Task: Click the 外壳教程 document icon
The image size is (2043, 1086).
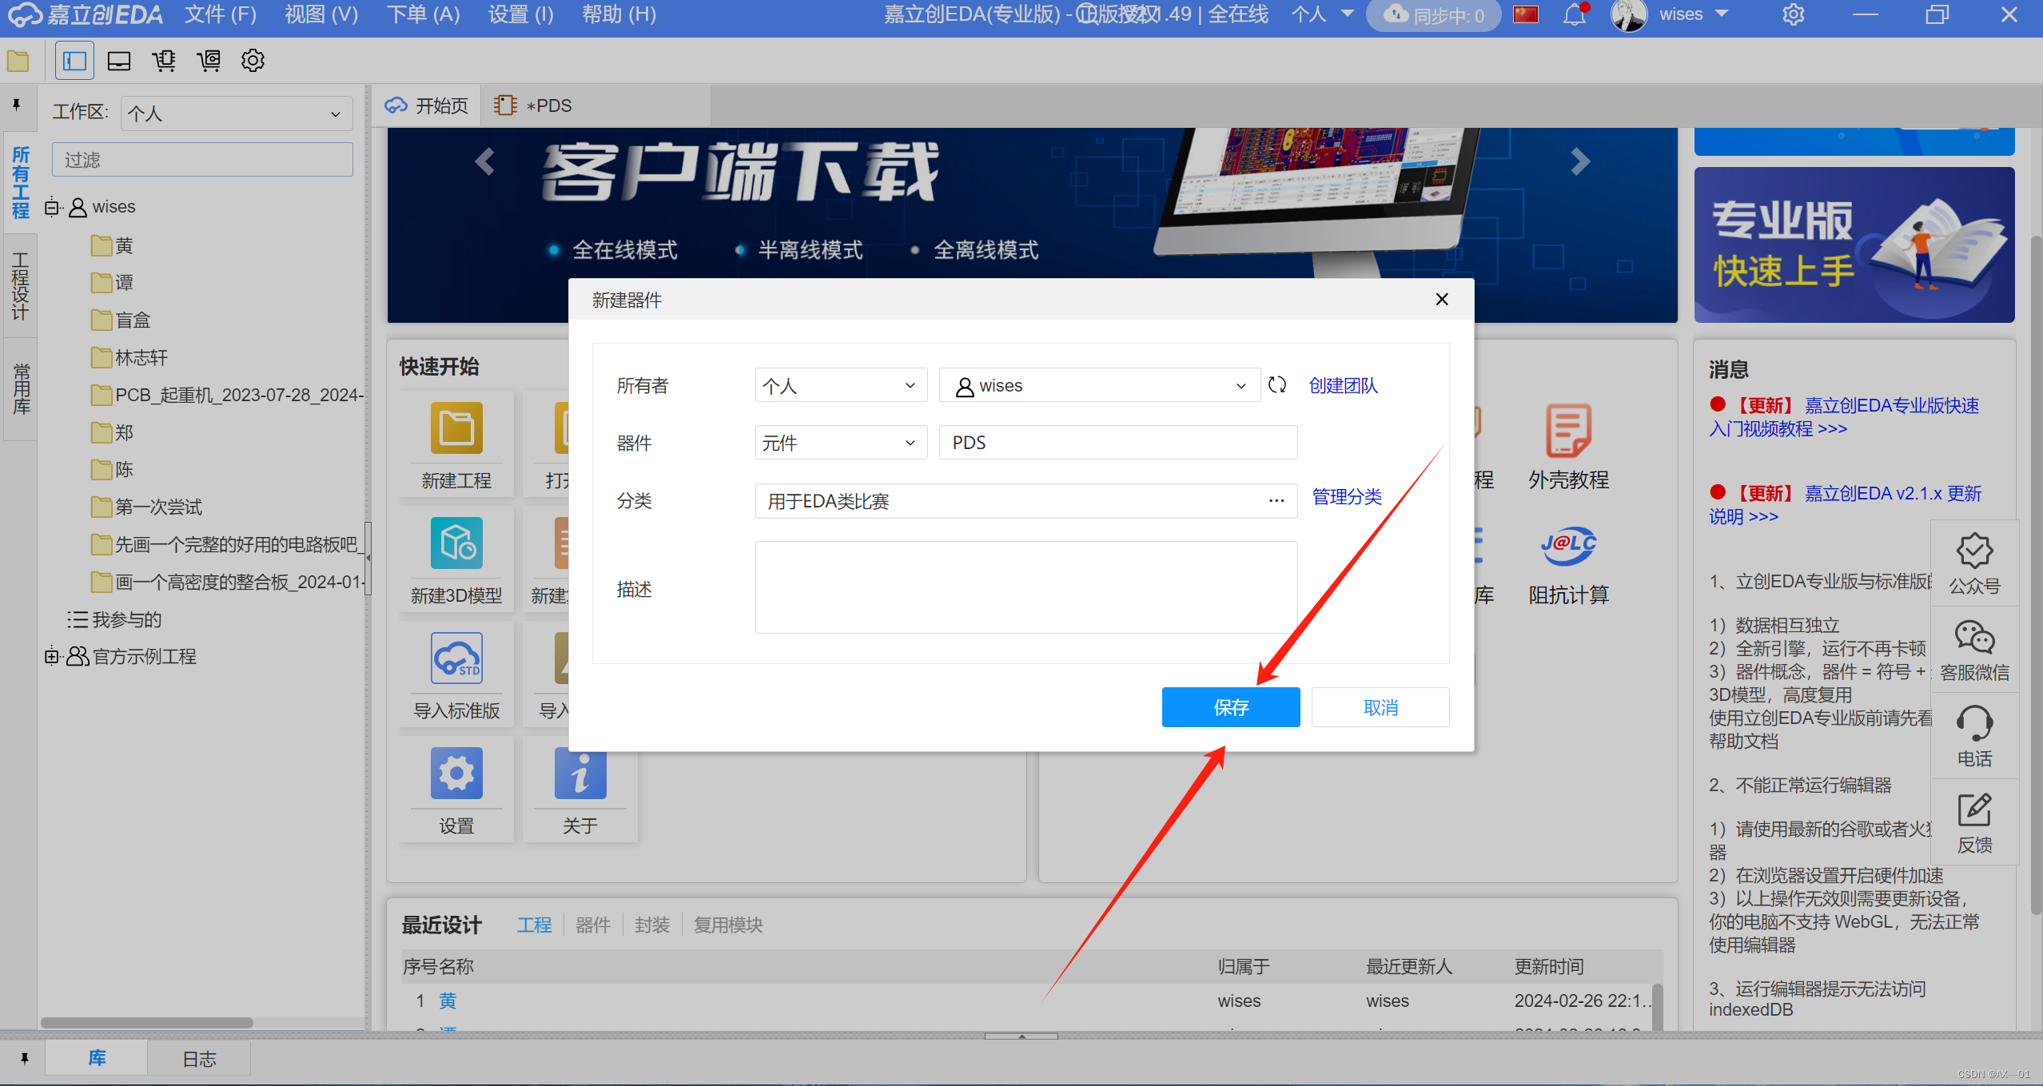Action: click(x=1568, y=430)
